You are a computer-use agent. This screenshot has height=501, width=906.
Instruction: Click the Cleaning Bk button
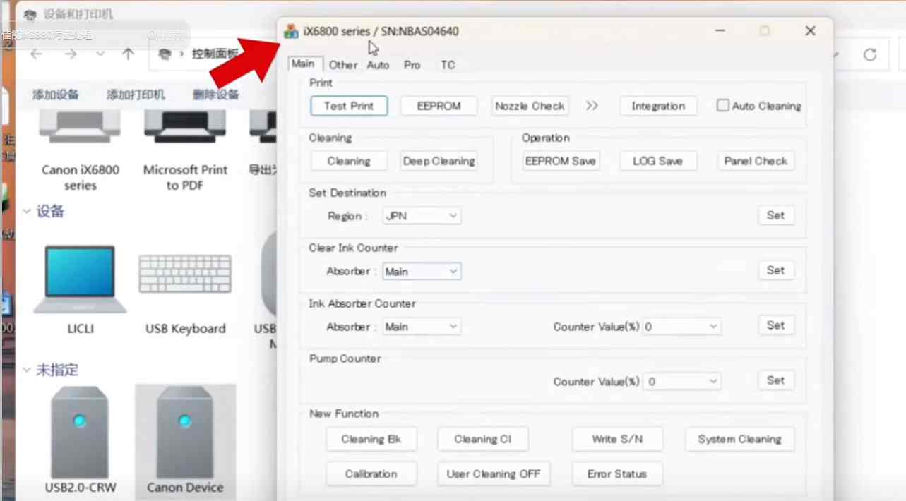point(371,439)
